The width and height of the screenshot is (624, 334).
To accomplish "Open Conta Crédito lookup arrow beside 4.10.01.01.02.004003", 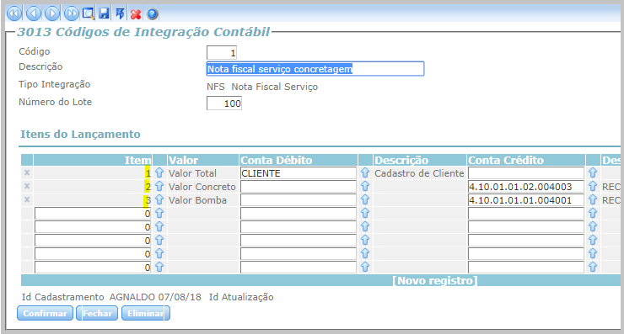I will click(593, 186).
